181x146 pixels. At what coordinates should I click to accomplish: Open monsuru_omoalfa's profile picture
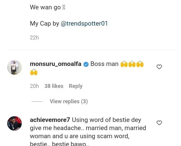[x=14, y=67]
